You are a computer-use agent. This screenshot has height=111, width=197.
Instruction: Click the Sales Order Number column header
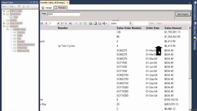[129, 28]
